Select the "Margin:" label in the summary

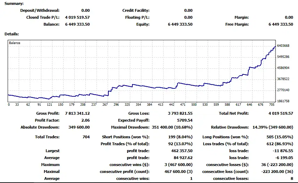241,17
